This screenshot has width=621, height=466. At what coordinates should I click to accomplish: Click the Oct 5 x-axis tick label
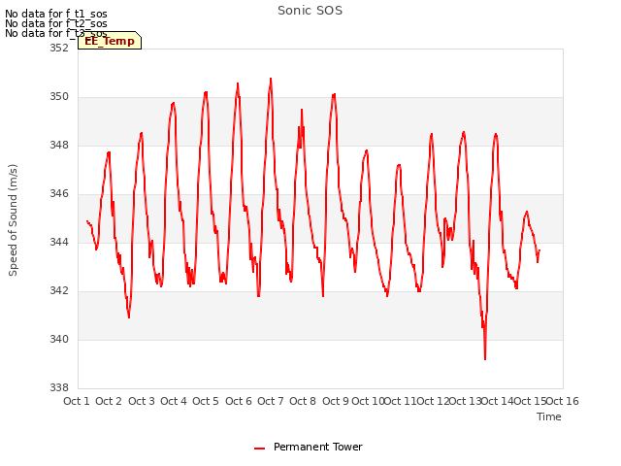[206, 401]
